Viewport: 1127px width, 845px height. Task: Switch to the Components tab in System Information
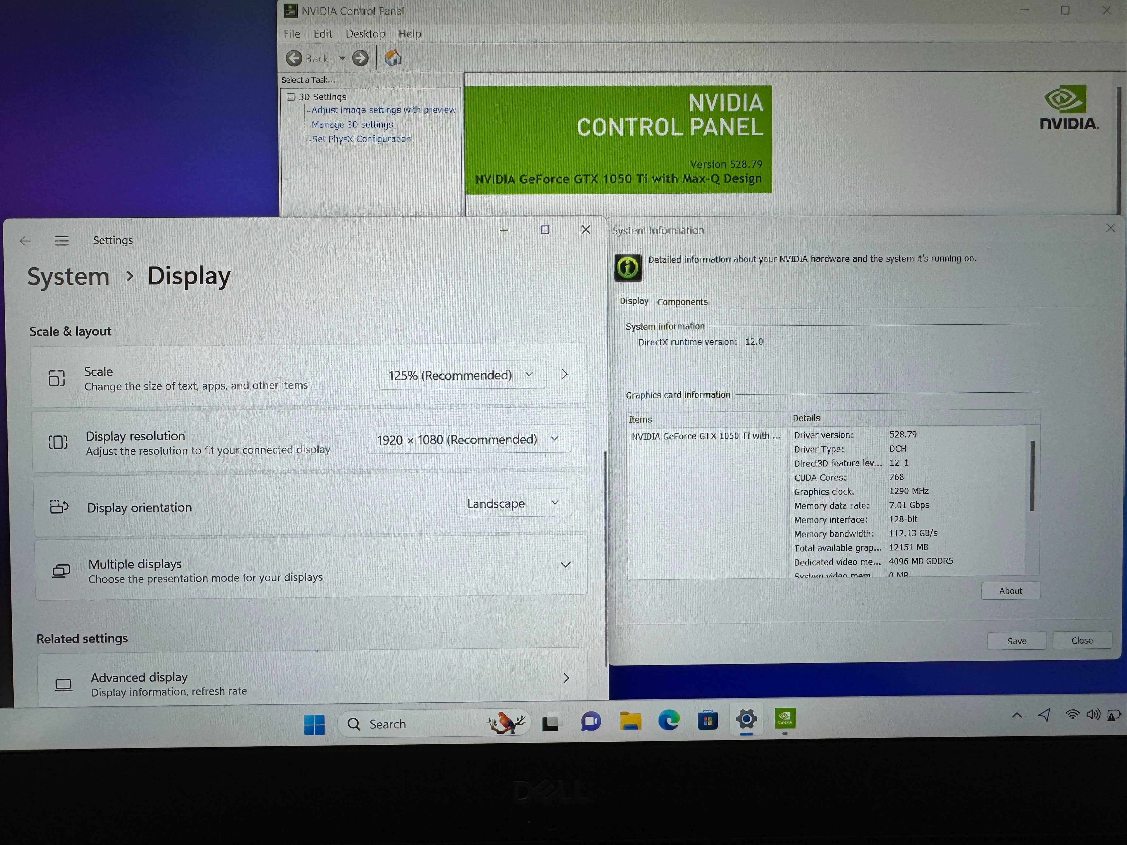[x=682, y=302]
